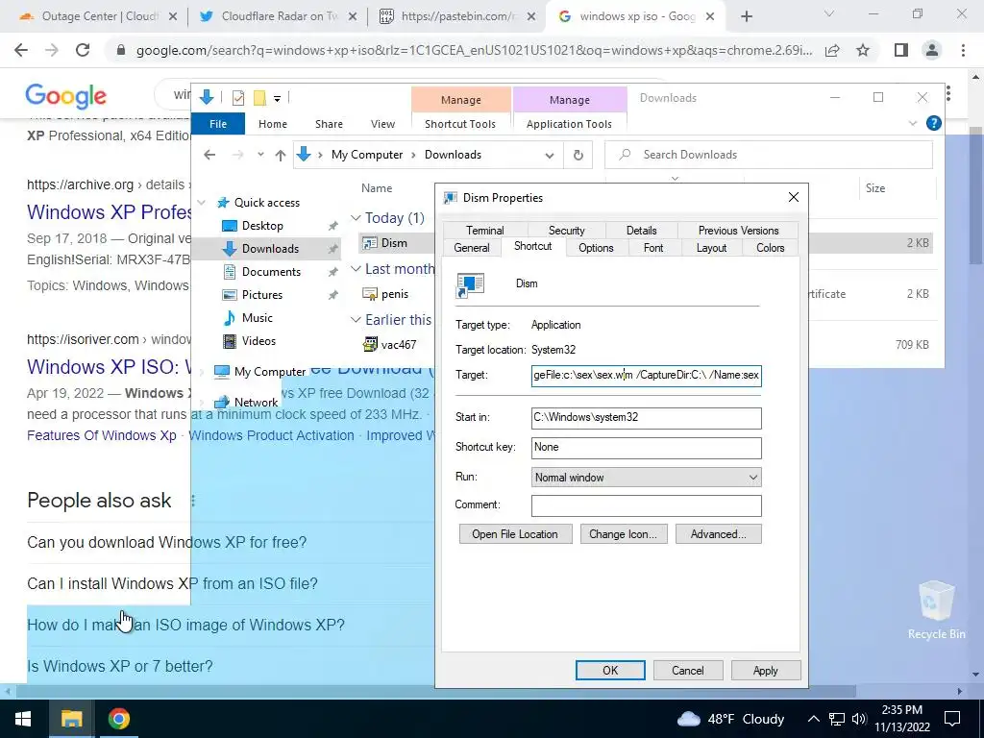Viewport: 984px width, 738px height.
Task: Click OK in Dism Properties
Action: [x=610, y=670]
